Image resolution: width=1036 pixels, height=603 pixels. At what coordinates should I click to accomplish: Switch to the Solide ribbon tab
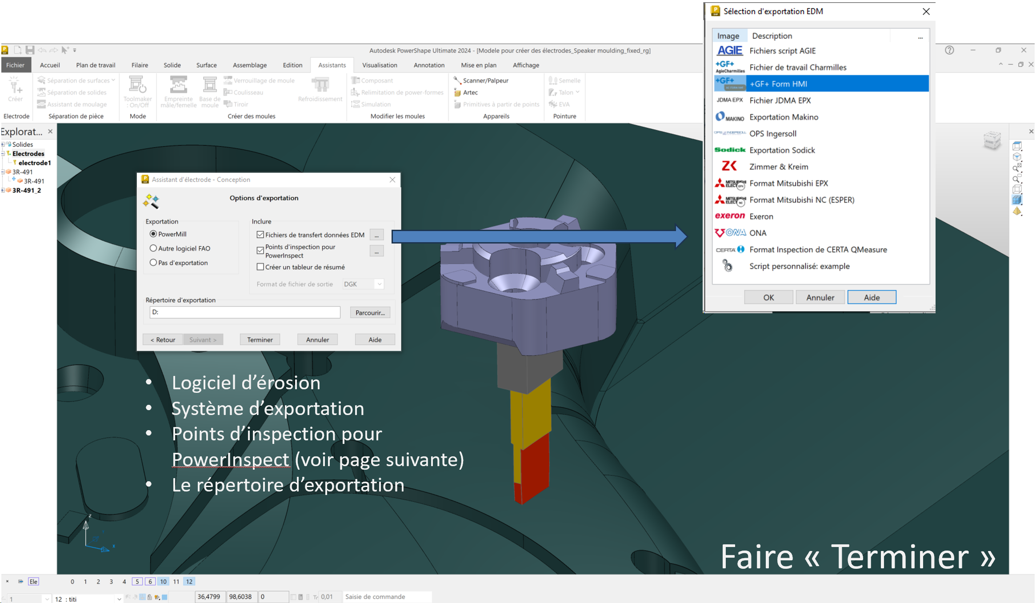click(x=172, y=65)
